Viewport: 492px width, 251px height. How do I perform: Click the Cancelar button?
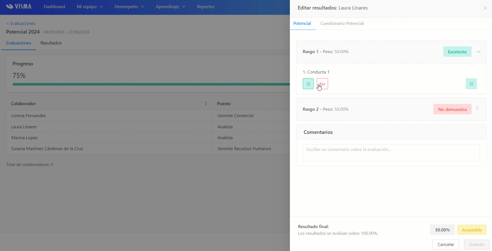(x=446, y=245)
